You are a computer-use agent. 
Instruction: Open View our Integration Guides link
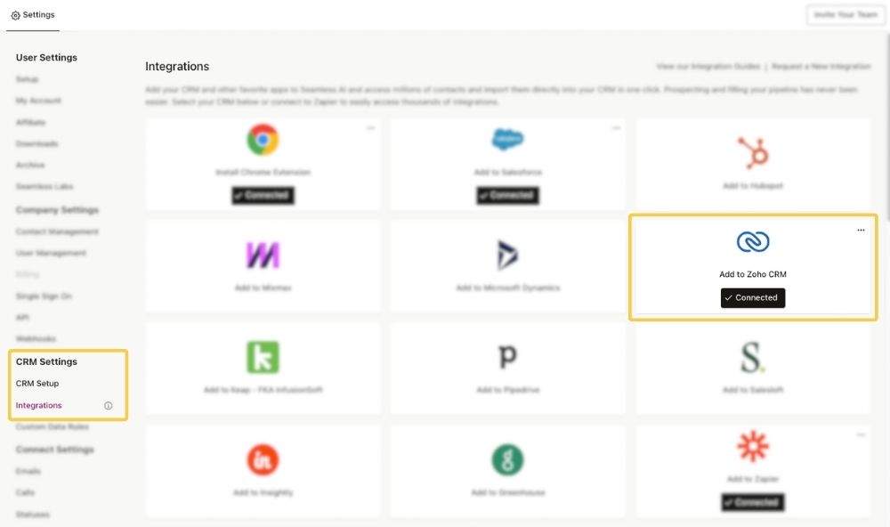tap(708, 67)
